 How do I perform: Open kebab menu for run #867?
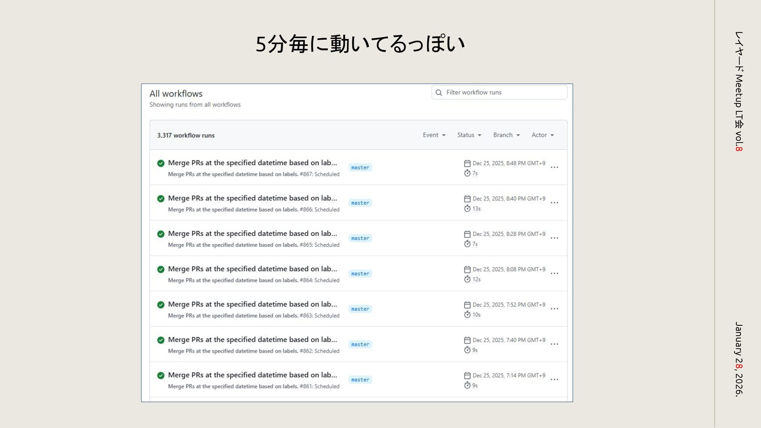coord(554,167)
